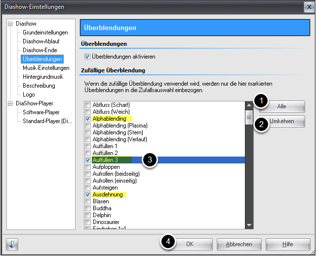Collapse the Diashow tree node
This screenshot has height=256, width=316.
pos(10,24)
